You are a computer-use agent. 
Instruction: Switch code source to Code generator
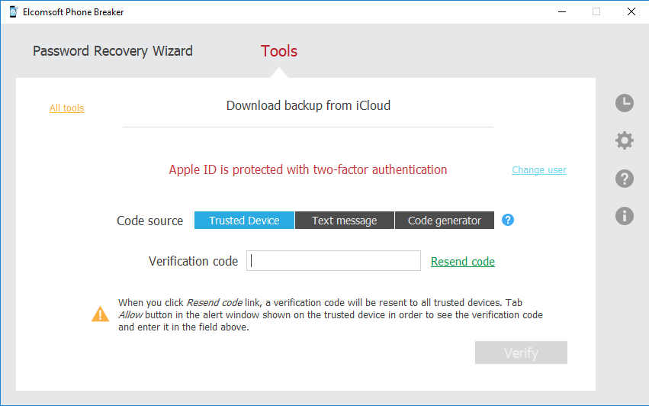tap(445, 221)
